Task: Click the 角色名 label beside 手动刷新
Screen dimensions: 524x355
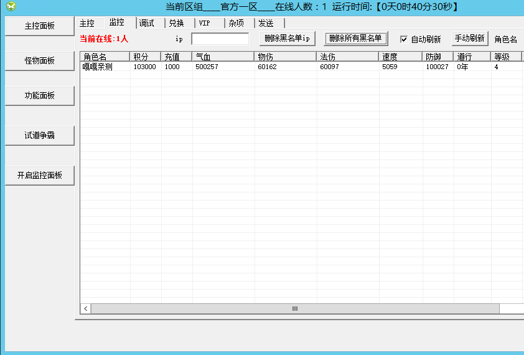Action: click(x=505, y=39)
